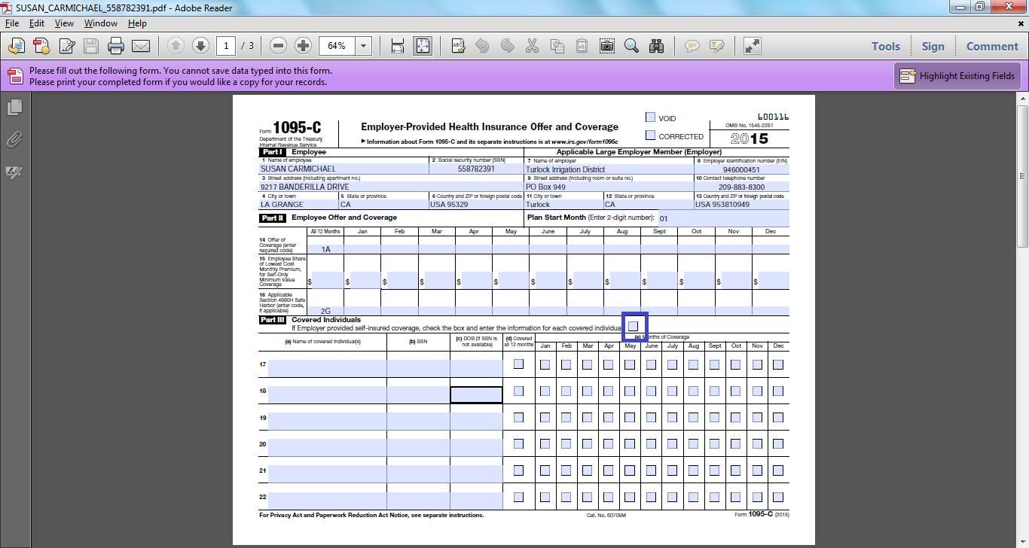1029x548 pixels.
Task: Open the Tools pane
Action: (886, 46)
